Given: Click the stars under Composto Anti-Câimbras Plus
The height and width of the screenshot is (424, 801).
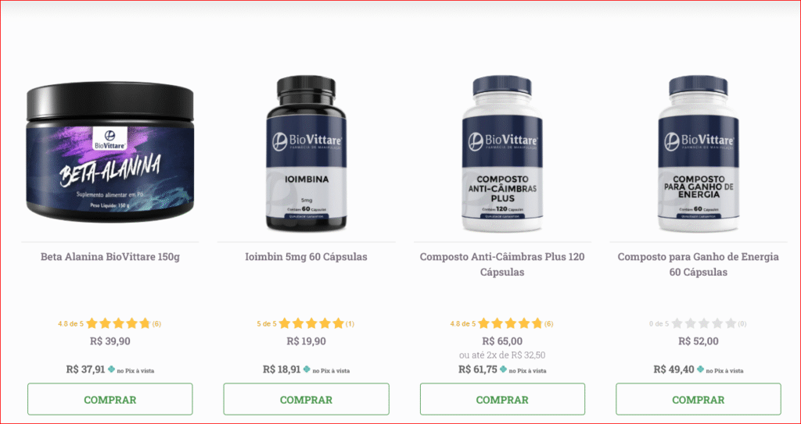Looking at the screenshot, I should tap(510, 323).
